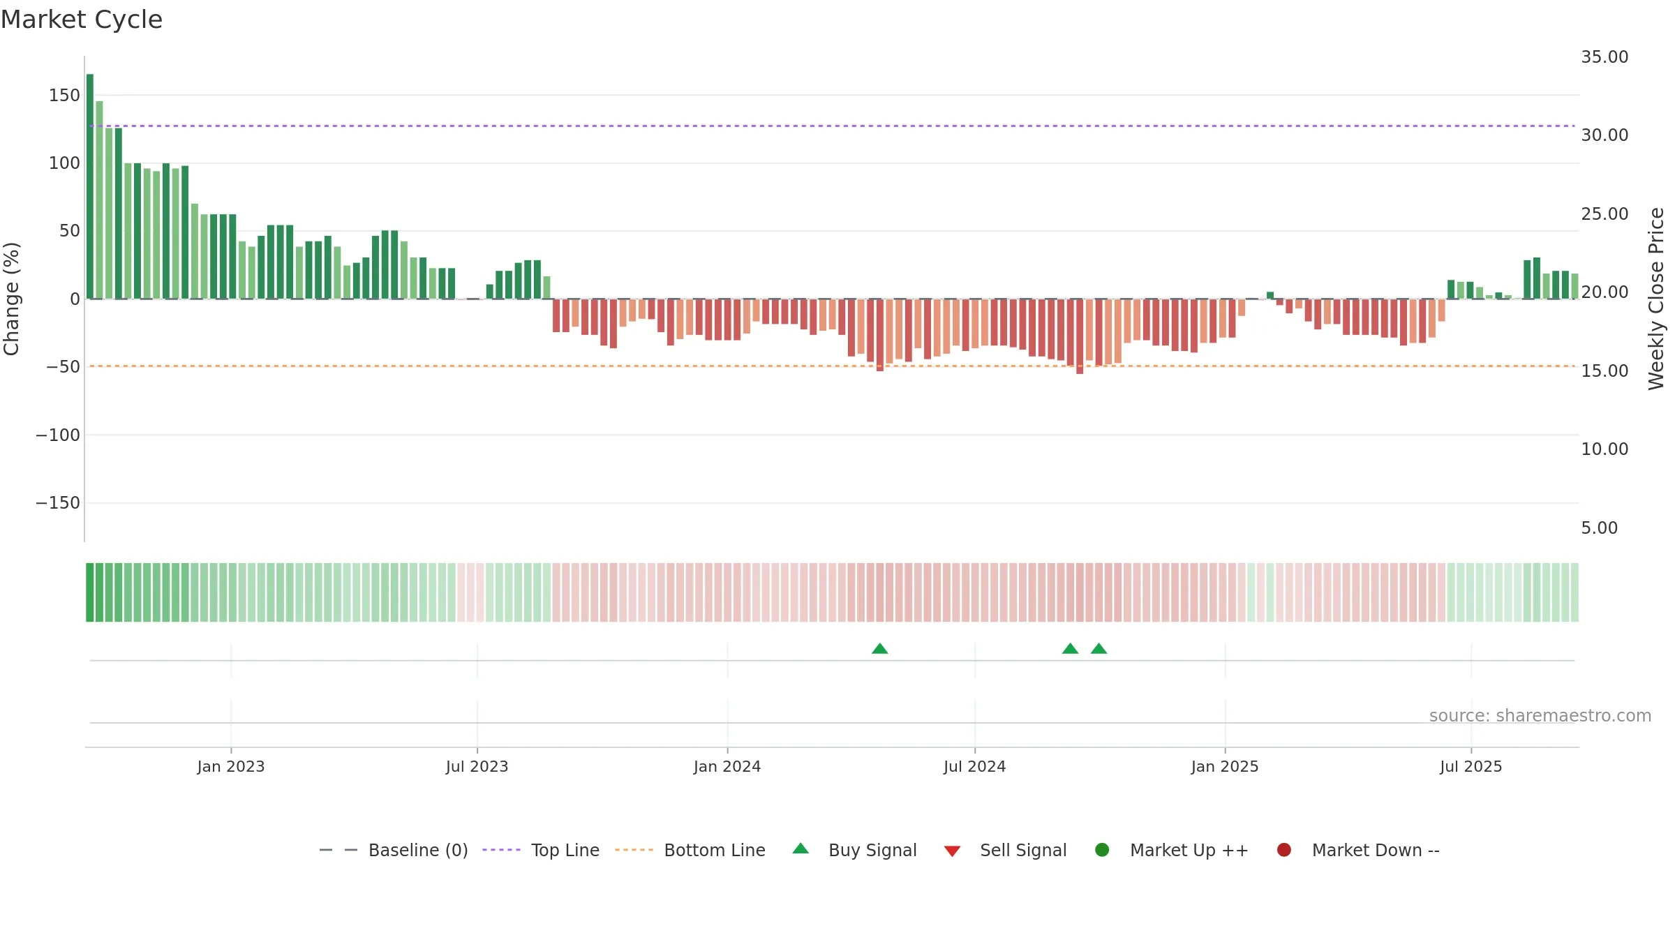Select the first buy signal marker before Jul 2024
Image resolution: width=1675 pixels, height=942 pixels.
click(x=879, y=649)
